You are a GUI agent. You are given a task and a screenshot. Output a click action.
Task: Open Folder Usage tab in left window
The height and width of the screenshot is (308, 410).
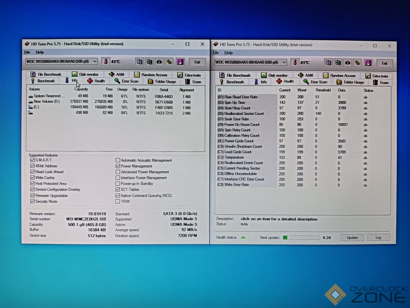click(162, 81)
